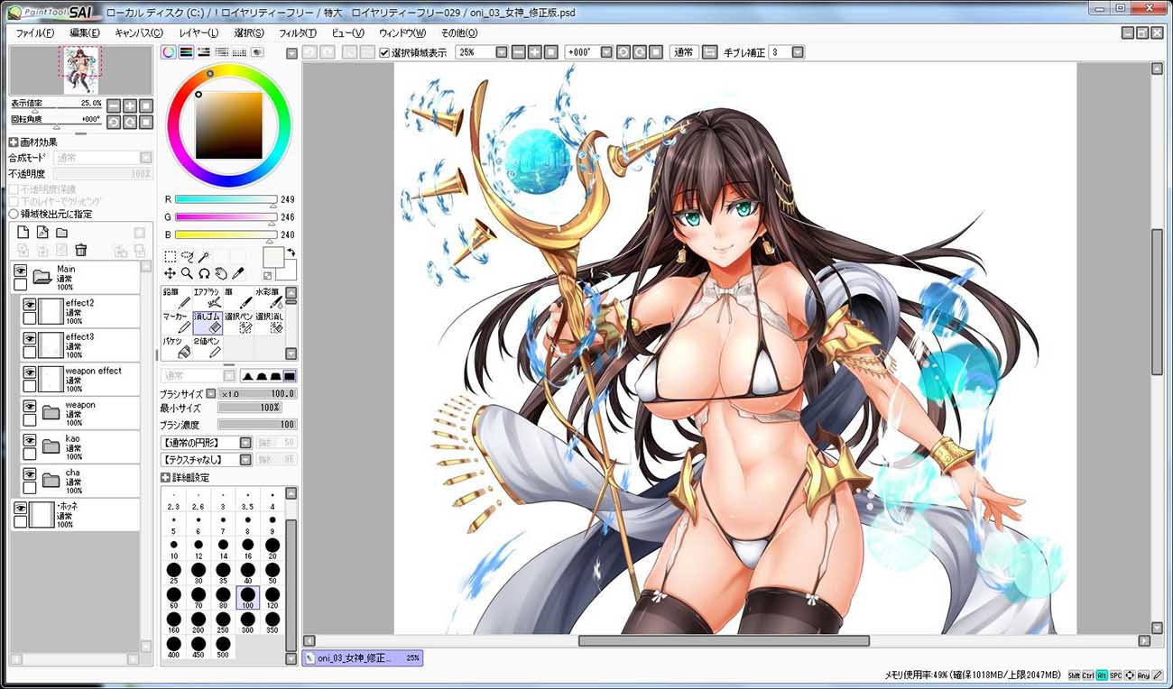Hide the Main folder layer
The width and height of the screenshot is (1173, 689).
point(20,270)
